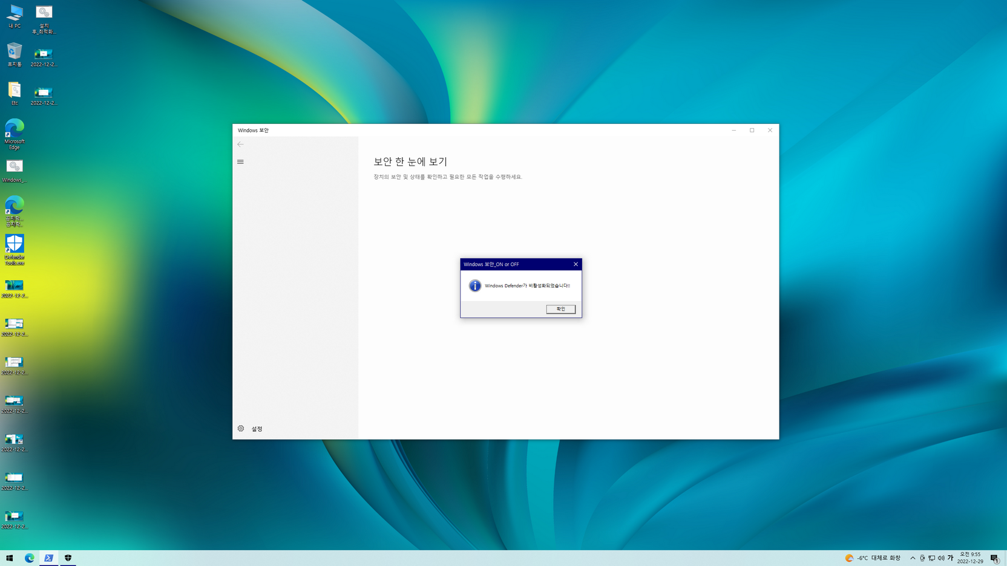Image resolution: width=1007 pixels, height=566 pixels.
Task: Launch Defender Tools.exe shortcut
Action: [15, 250]
